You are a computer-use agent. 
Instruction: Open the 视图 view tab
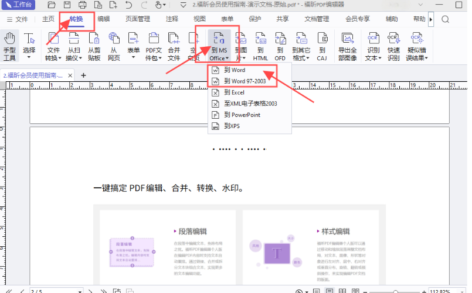pyautogui.click(x=199, y=19)
